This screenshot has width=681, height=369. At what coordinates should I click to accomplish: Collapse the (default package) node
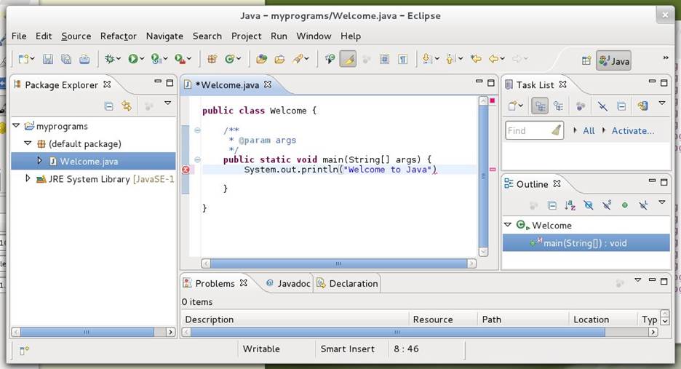(x=28, y=143)
